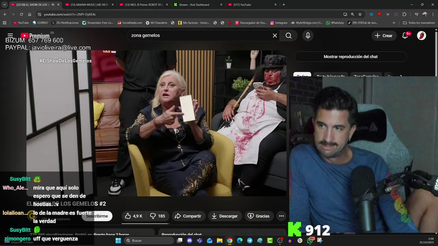Open the WhatsApp bookmark
The image size is (438, 246).
click(335, 23)
